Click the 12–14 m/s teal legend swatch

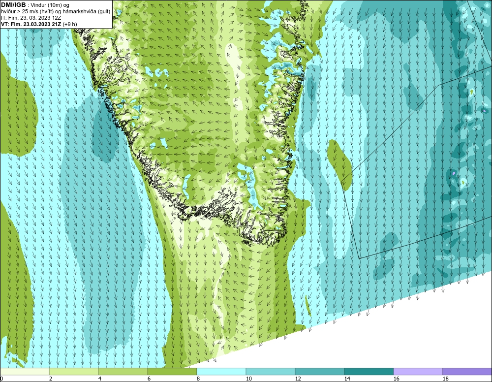click(319, 372)
